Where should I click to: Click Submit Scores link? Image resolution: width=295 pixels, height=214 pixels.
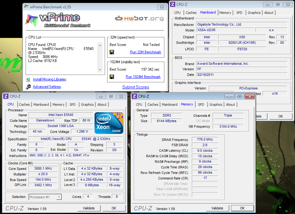(x=136, y=87)
